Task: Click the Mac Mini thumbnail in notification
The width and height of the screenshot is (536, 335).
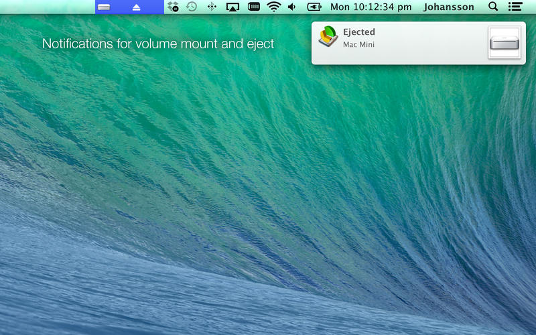Action: (504, 43)
